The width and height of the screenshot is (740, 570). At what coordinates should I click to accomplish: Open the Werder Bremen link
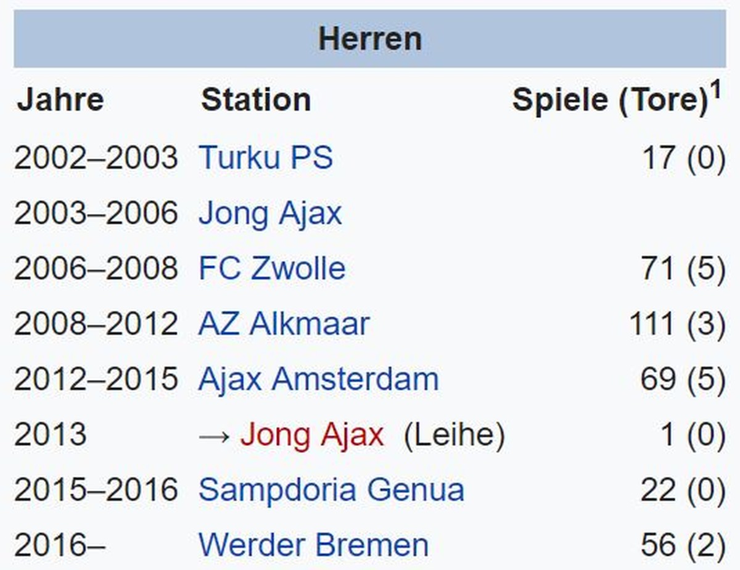(x=313, y=545)
